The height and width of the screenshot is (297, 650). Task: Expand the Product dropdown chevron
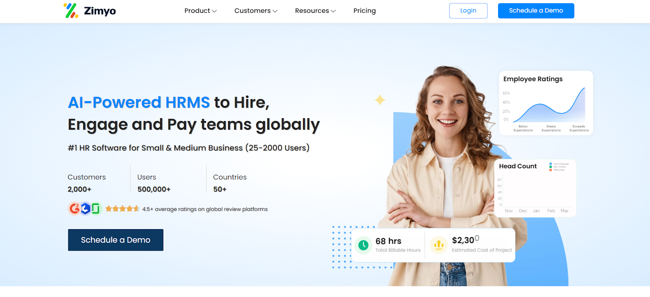pos(214,11)
